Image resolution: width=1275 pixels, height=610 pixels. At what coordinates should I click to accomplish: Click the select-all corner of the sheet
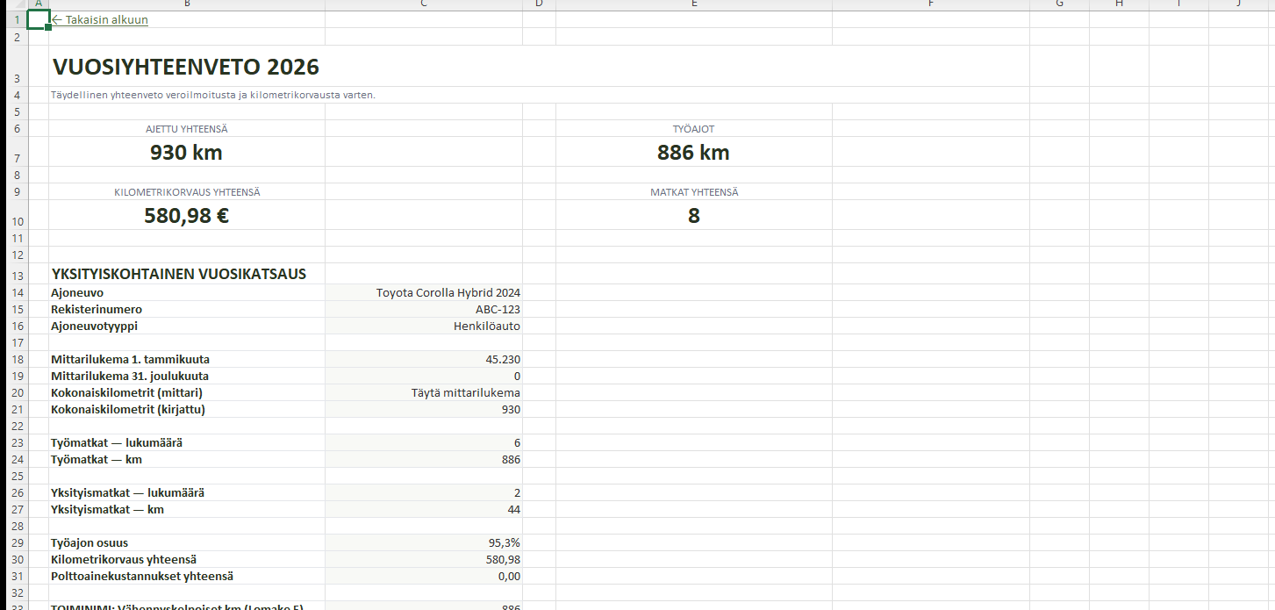[x=13, y=4]
